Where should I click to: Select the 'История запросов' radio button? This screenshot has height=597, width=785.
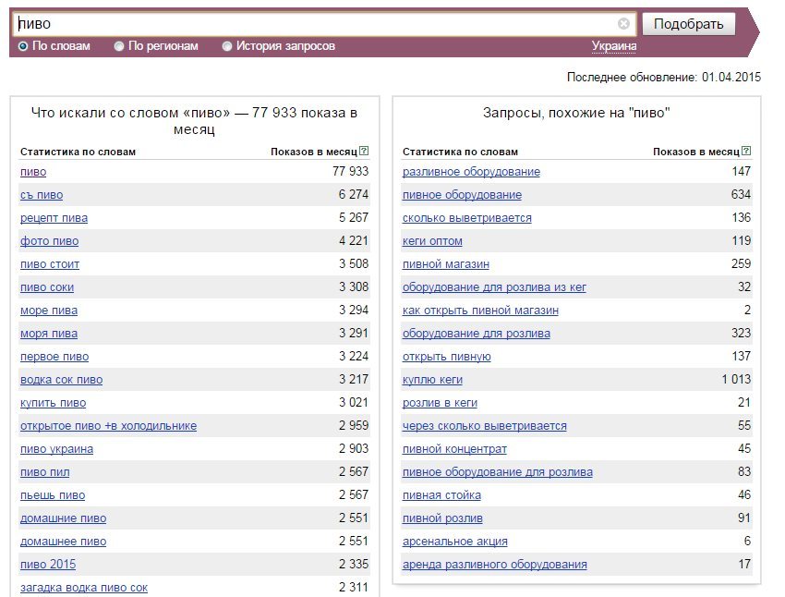coord(227,46)
